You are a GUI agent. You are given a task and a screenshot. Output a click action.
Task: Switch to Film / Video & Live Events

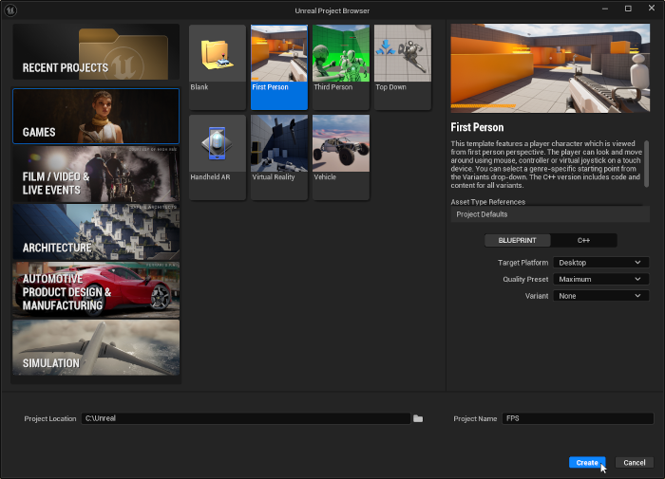[x=96, y=173]
